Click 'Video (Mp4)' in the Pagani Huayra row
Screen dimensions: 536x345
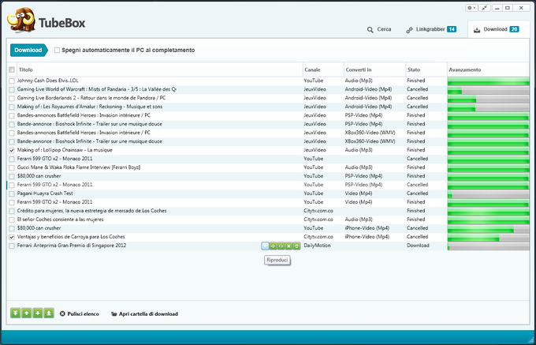(359, 193)
